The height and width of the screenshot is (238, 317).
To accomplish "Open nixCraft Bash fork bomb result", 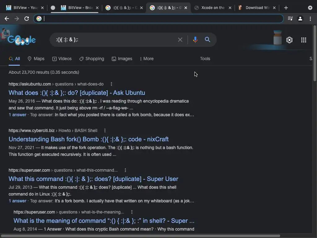I will tap(89, 139).
